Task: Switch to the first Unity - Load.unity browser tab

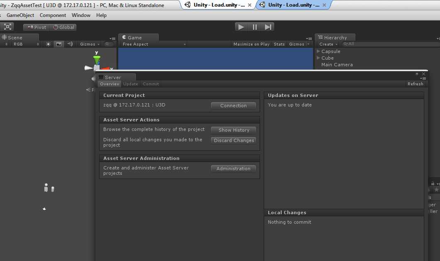Action: click(218, 5)
